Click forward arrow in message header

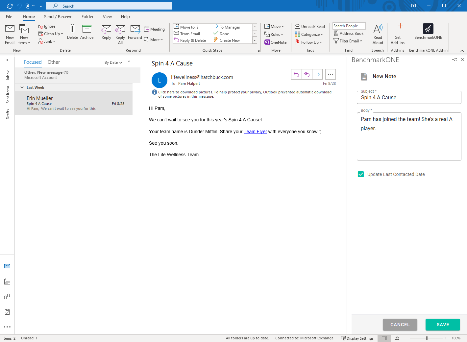(x=317, y=74)
